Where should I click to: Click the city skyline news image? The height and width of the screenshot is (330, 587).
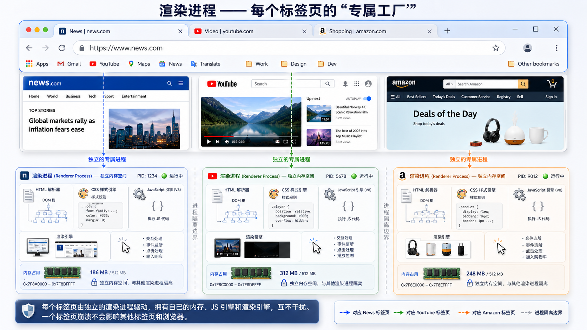[x=144, y=128]
